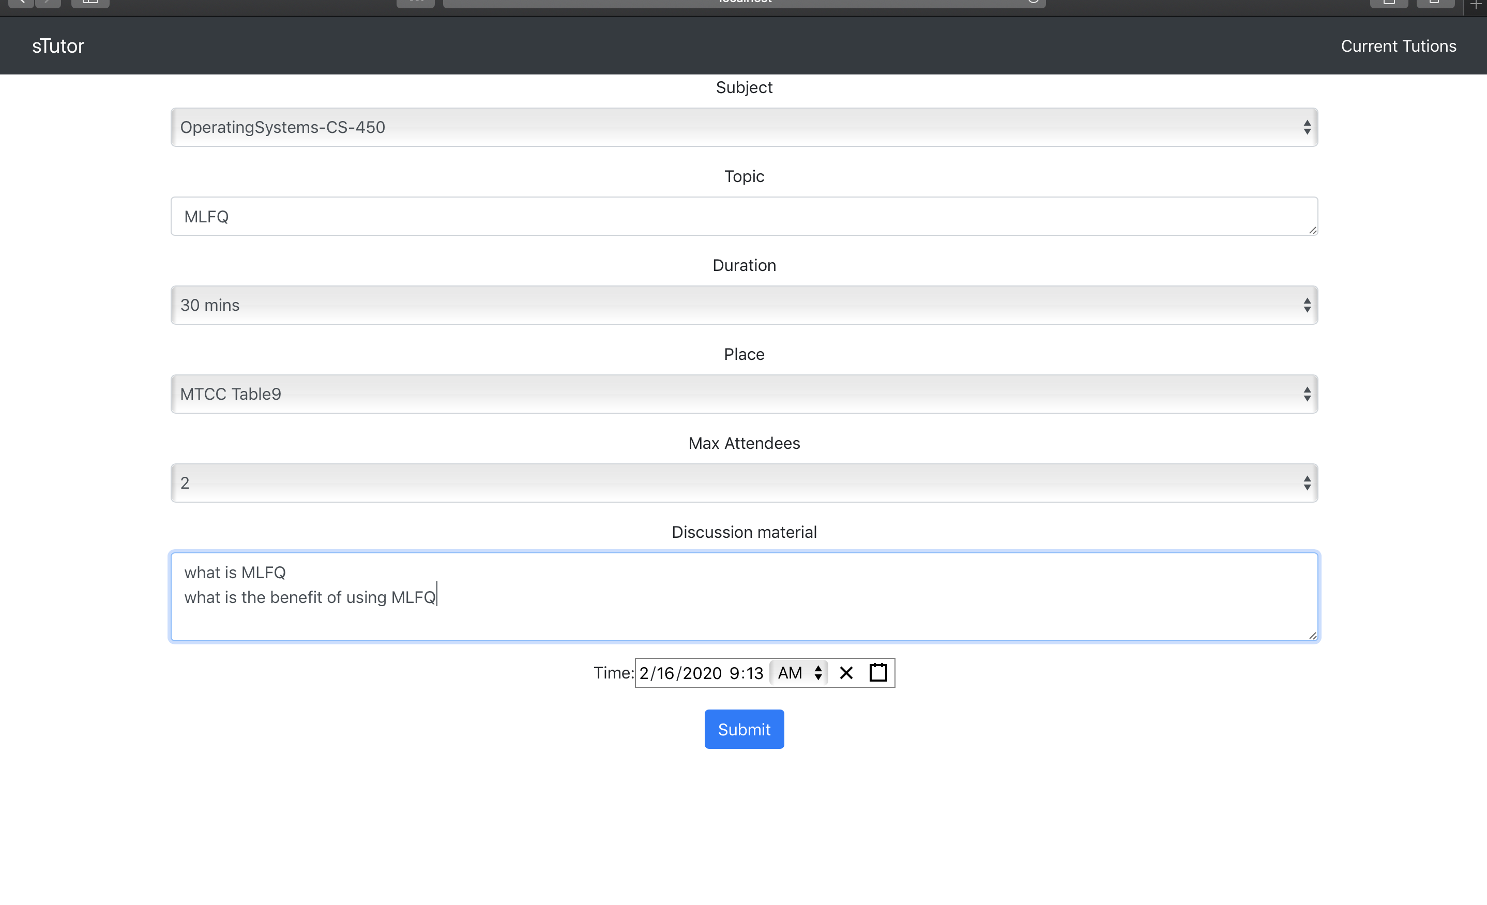Click the new tab plus icon
Image resolution: width=1487 pixels, height=905 pixels.
point(1475,4)
